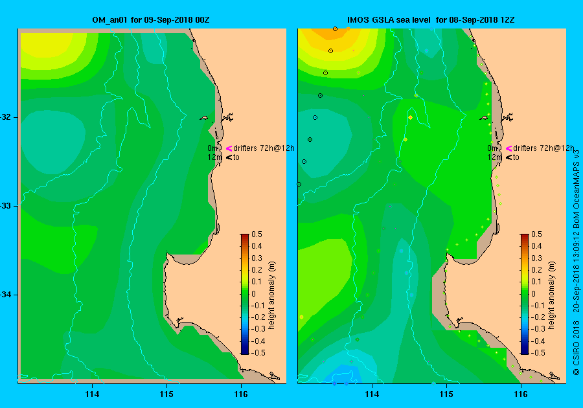
Task: Click the '-32' latitude axis label
Action: tap(5, 117)
